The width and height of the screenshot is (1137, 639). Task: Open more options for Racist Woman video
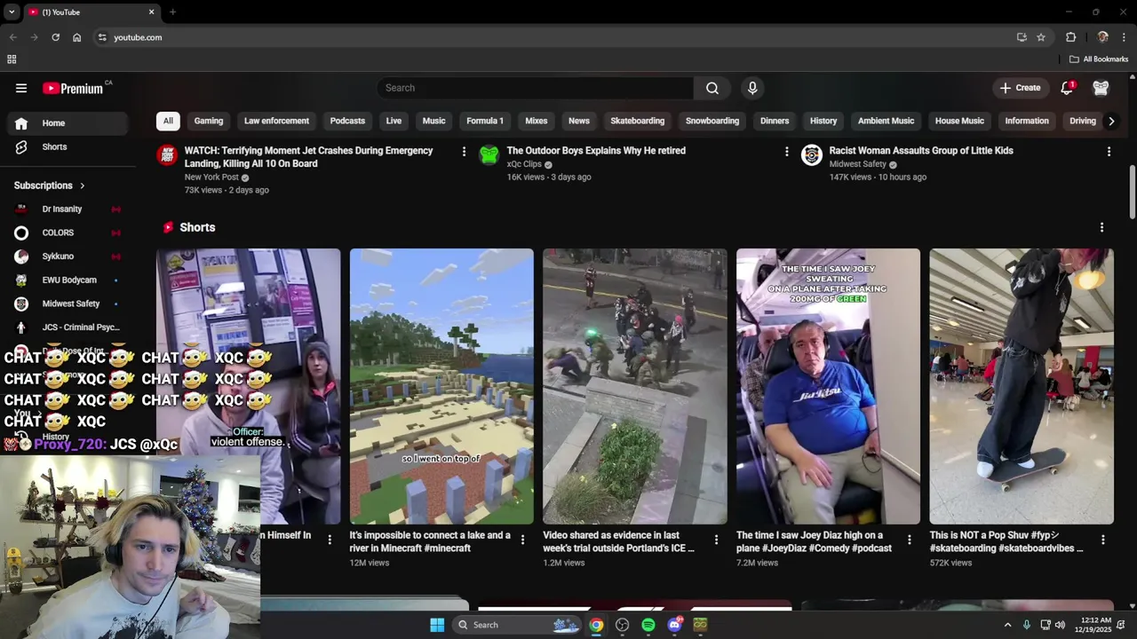point(1109,152)
